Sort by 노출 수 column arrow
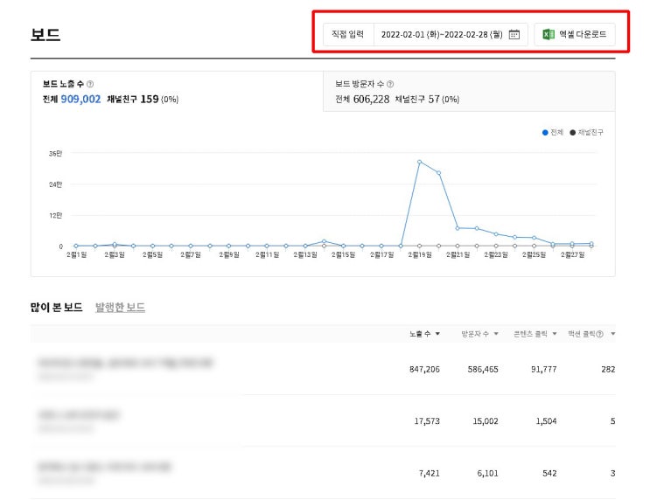This screenshot has height=500, width=650. pyautogui.click(x=437, y=334)
